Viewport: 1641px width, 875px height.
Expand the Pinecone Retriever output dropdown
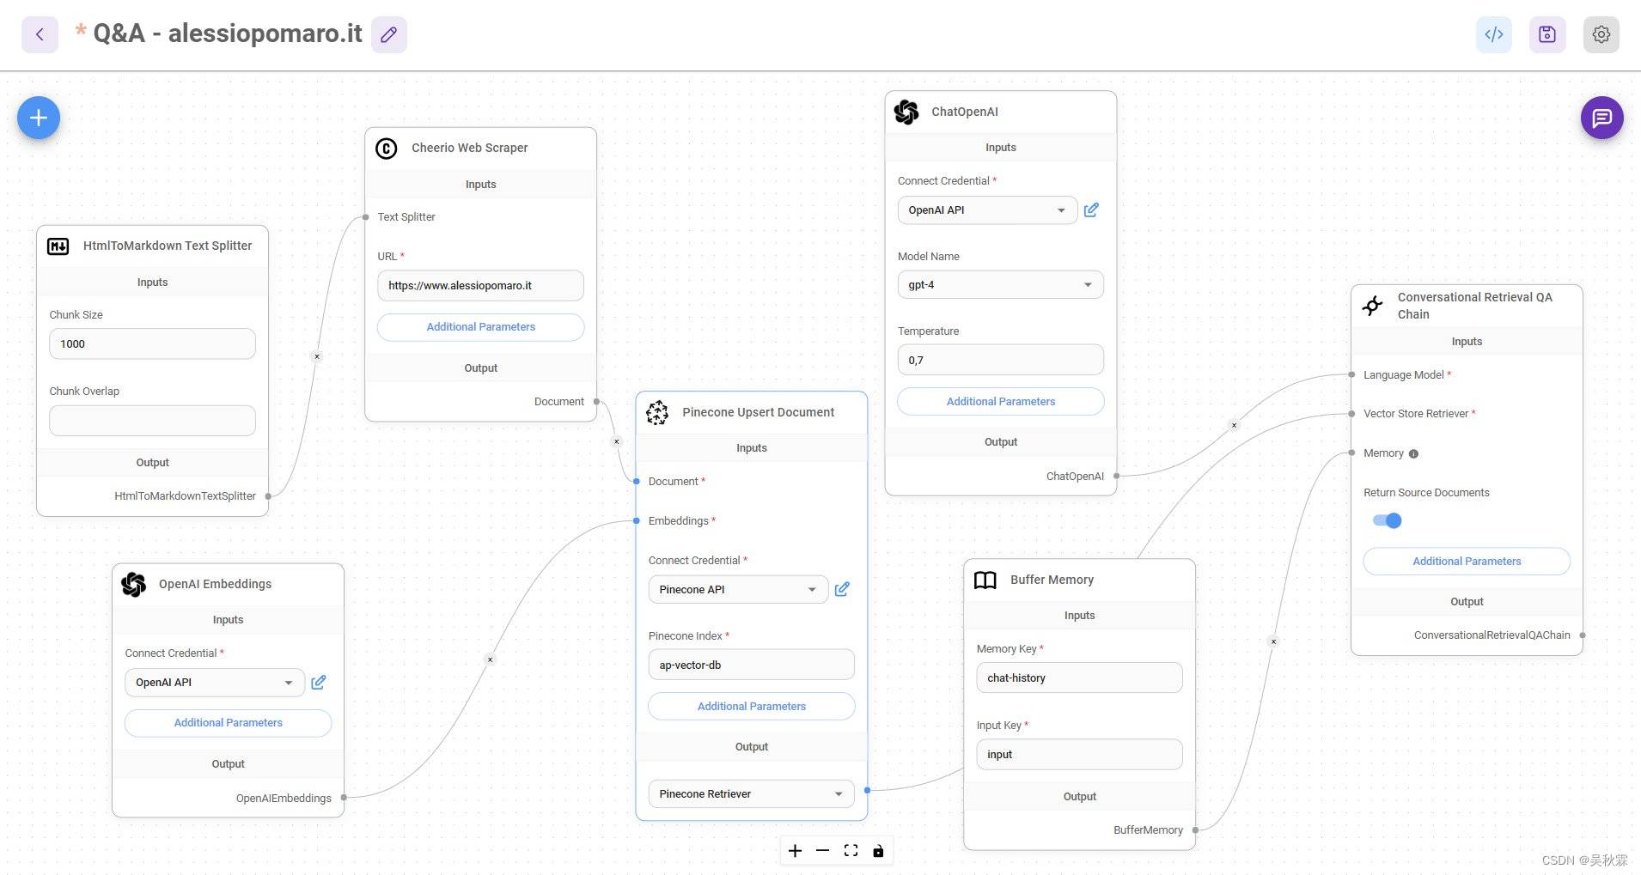coord(751,793)
